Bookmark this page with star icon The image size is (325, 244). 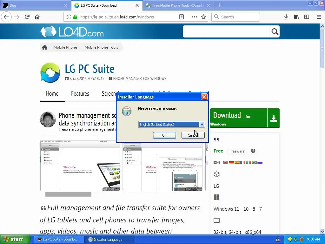[203, 17]
